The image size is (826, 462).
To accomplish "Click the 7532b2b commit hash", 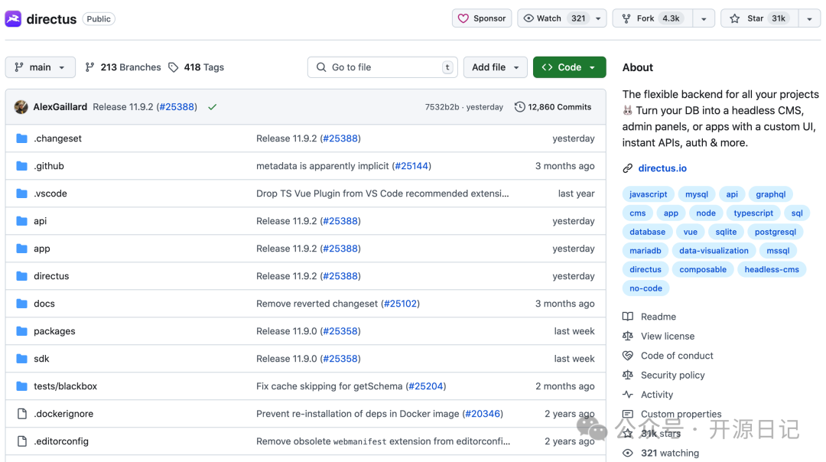I will (x=442, y=107).
